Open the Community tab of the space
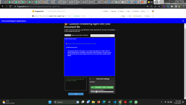 [138, 16]
